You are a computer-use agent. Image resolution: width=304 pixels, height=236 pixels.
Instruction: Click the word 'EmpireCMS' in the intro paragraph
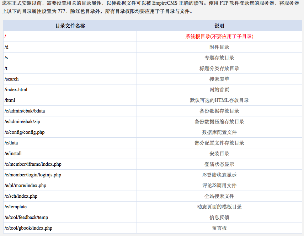[x=165, y=3]
